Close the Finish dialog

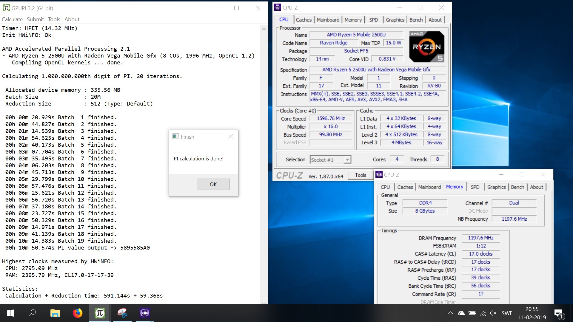[x=231, y=137]
